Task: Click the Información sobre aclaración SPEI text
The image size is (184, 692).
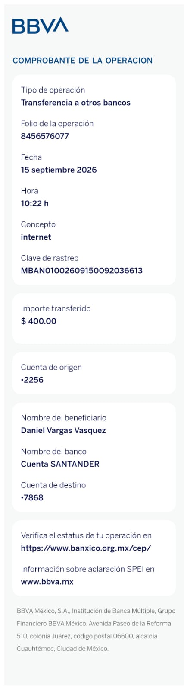Action: pyautogui.click(x=87, y=569)
